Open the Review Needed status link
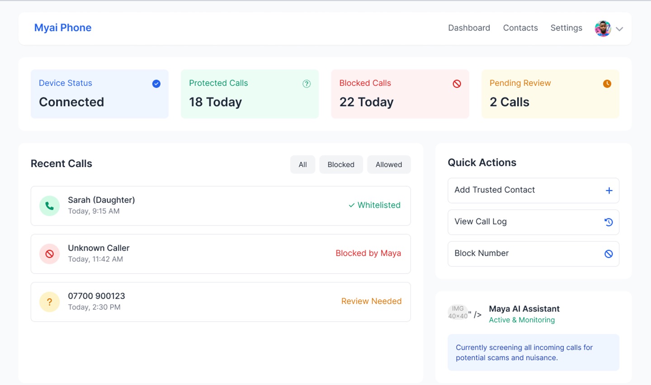 (x=371, y=301)
